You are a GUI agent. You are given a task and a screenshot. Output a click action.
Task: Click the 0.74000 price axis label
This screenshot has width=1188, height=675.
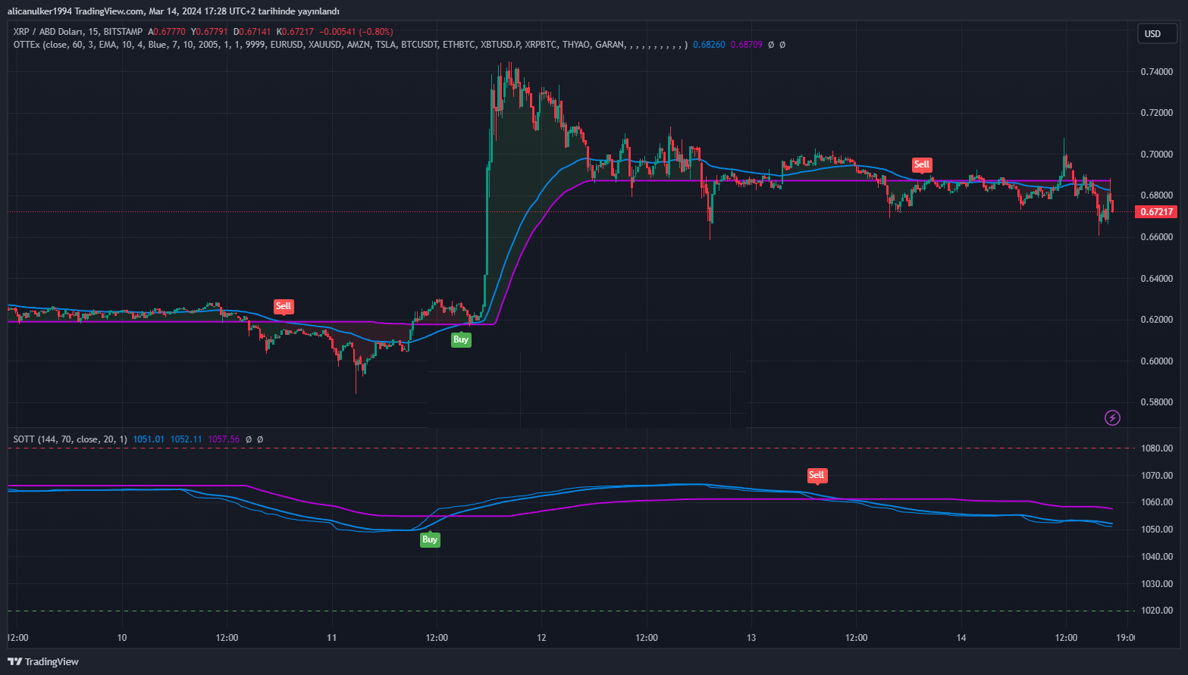coord(1157,72)
